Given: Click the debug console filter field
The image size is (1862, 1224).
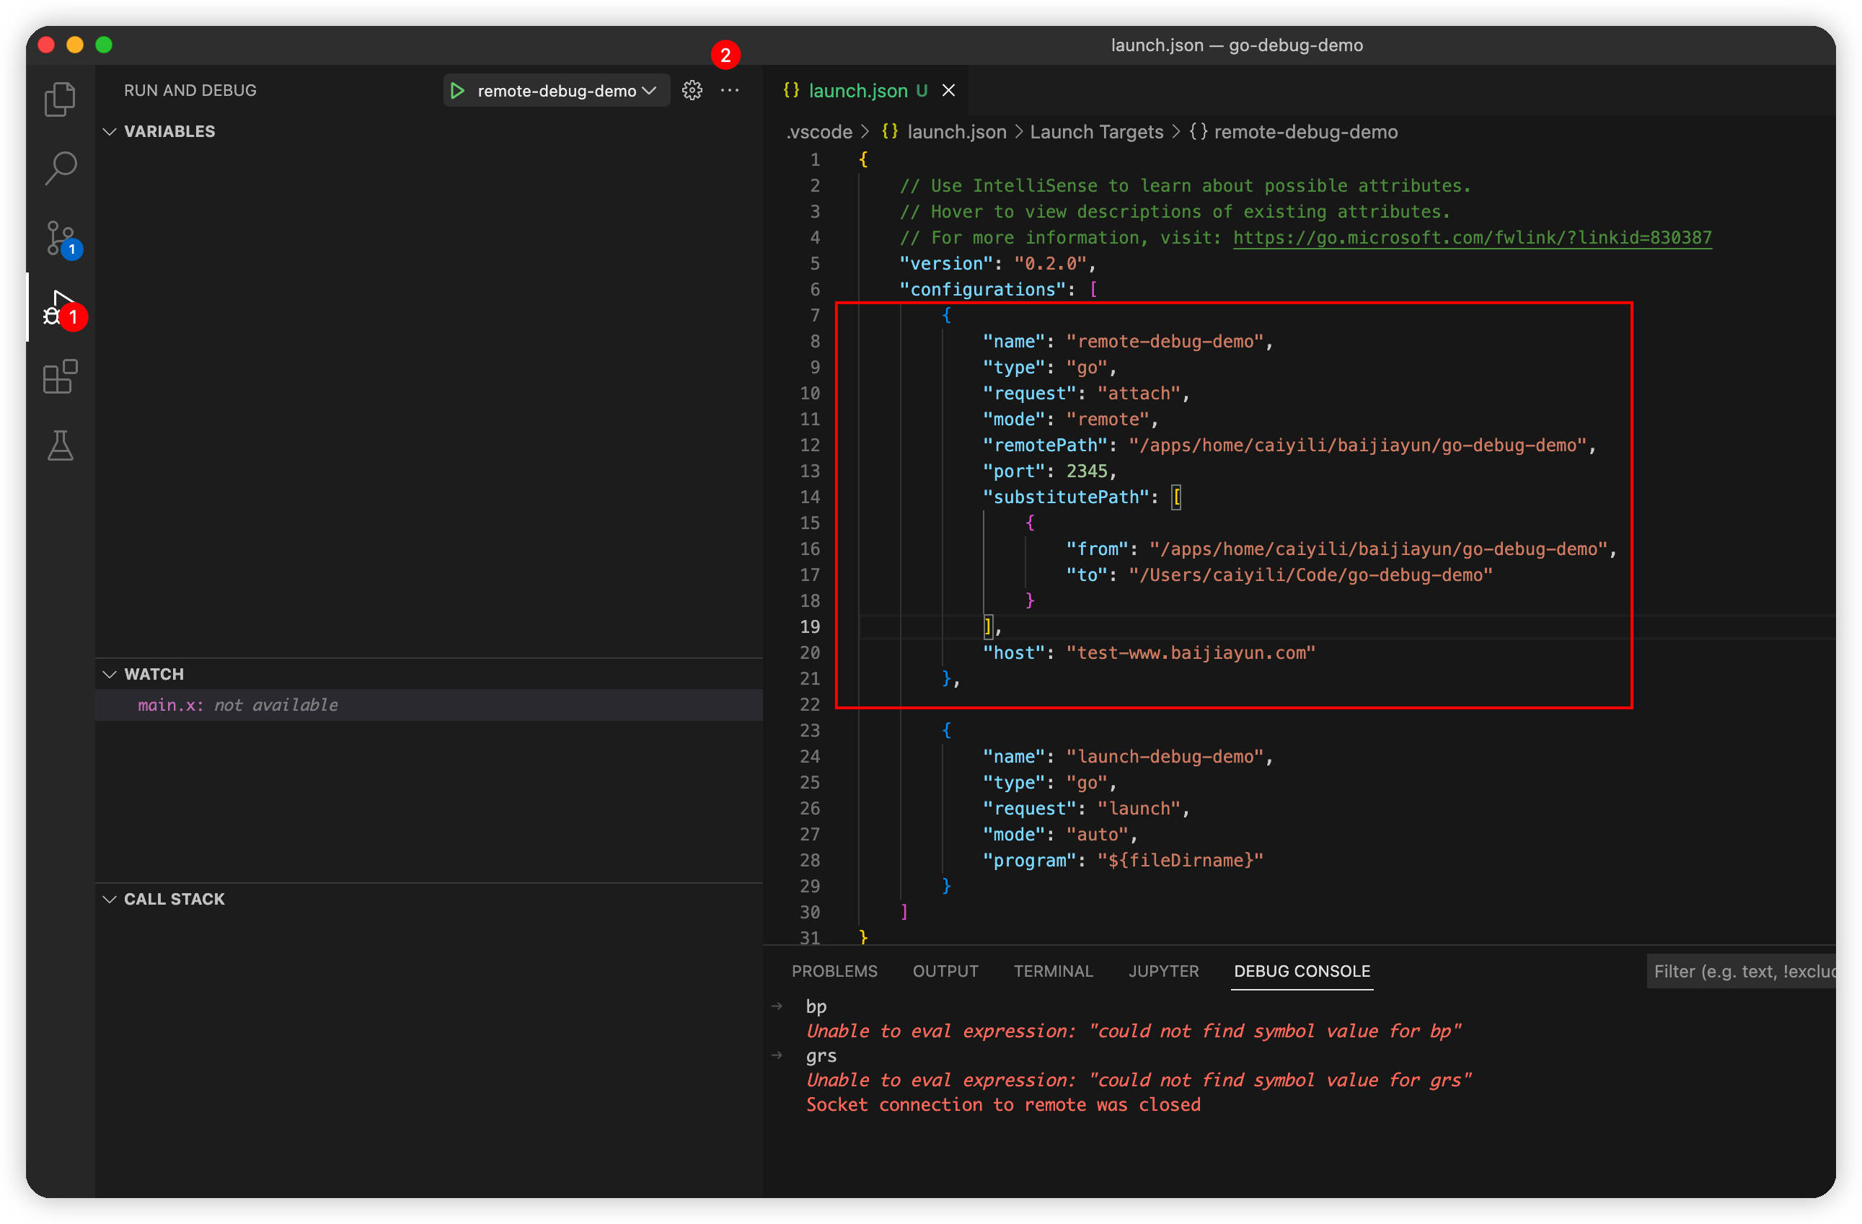Looking at the screenshot, I should [x=1741, y=972].
